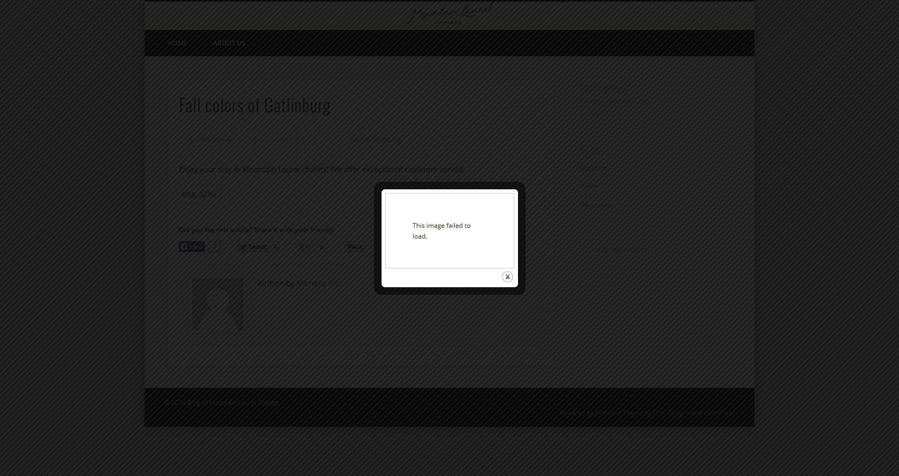The height and width of the screenshot is (476, 899).
Task: Click the 'Did you like this article?' share prompt
Action: [x=257, y=230]
